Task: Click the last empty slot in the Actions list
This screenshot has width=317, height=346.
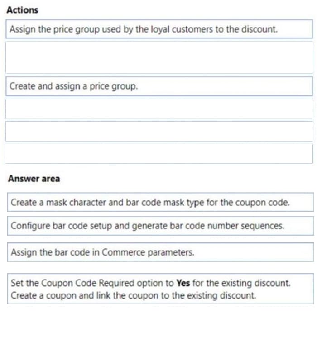Action: [x=159, y=154]
